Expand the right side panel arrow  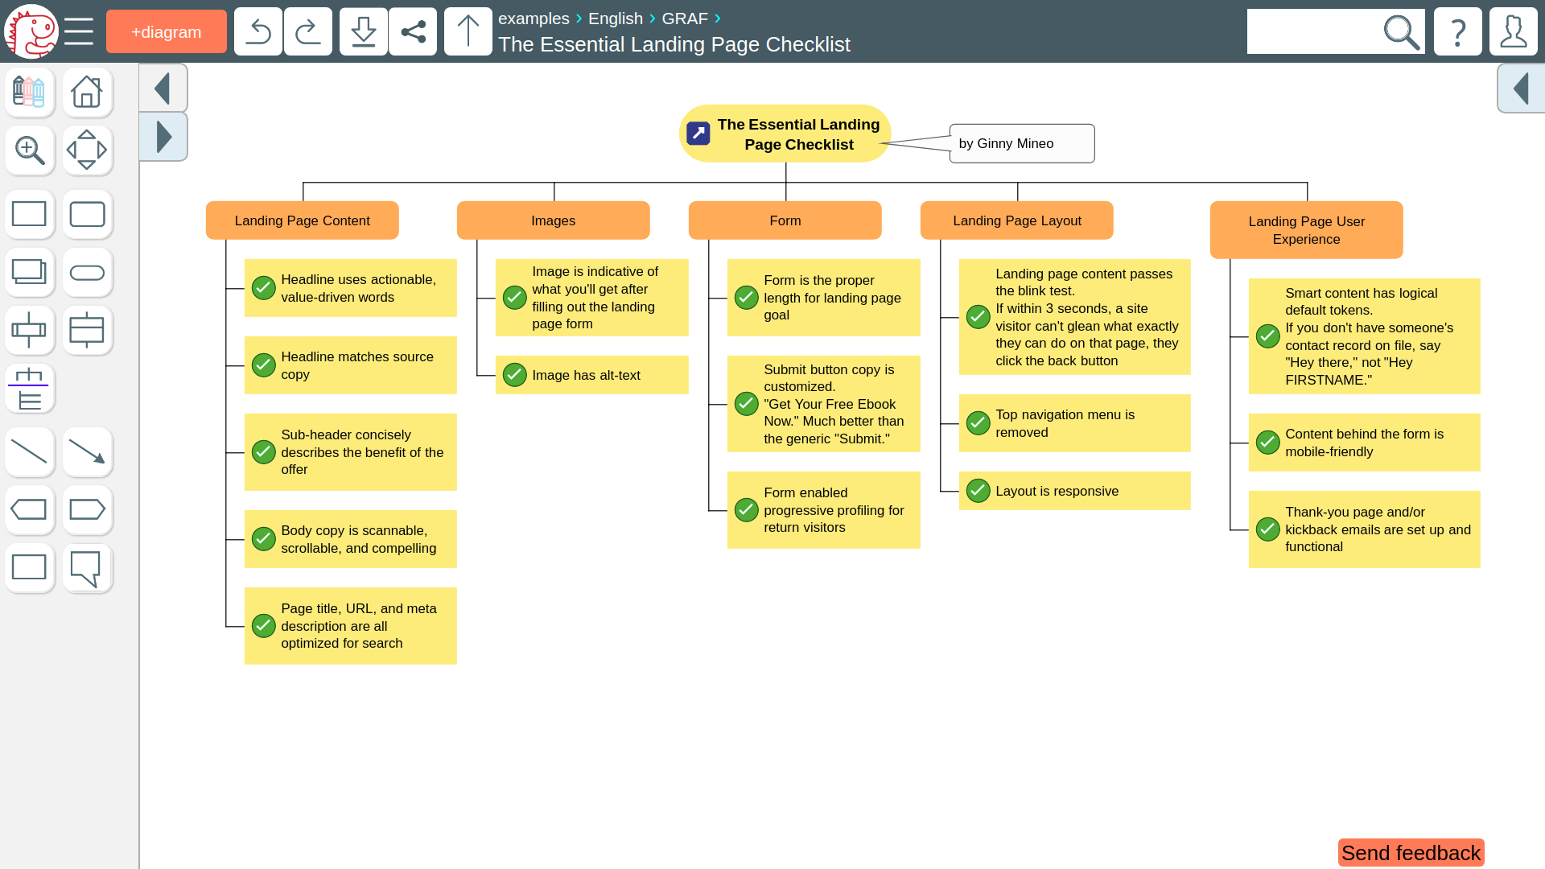pos(1520,89)
